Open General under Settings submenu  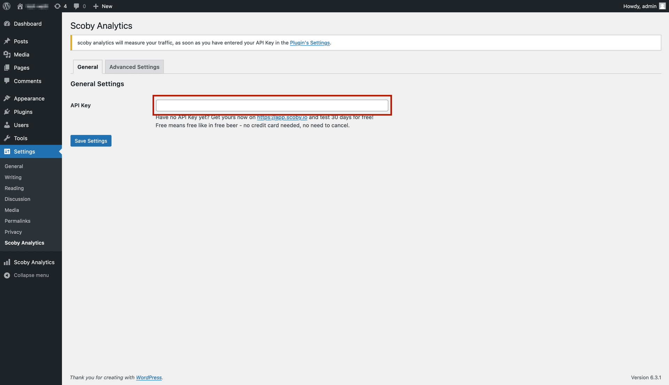14,166
